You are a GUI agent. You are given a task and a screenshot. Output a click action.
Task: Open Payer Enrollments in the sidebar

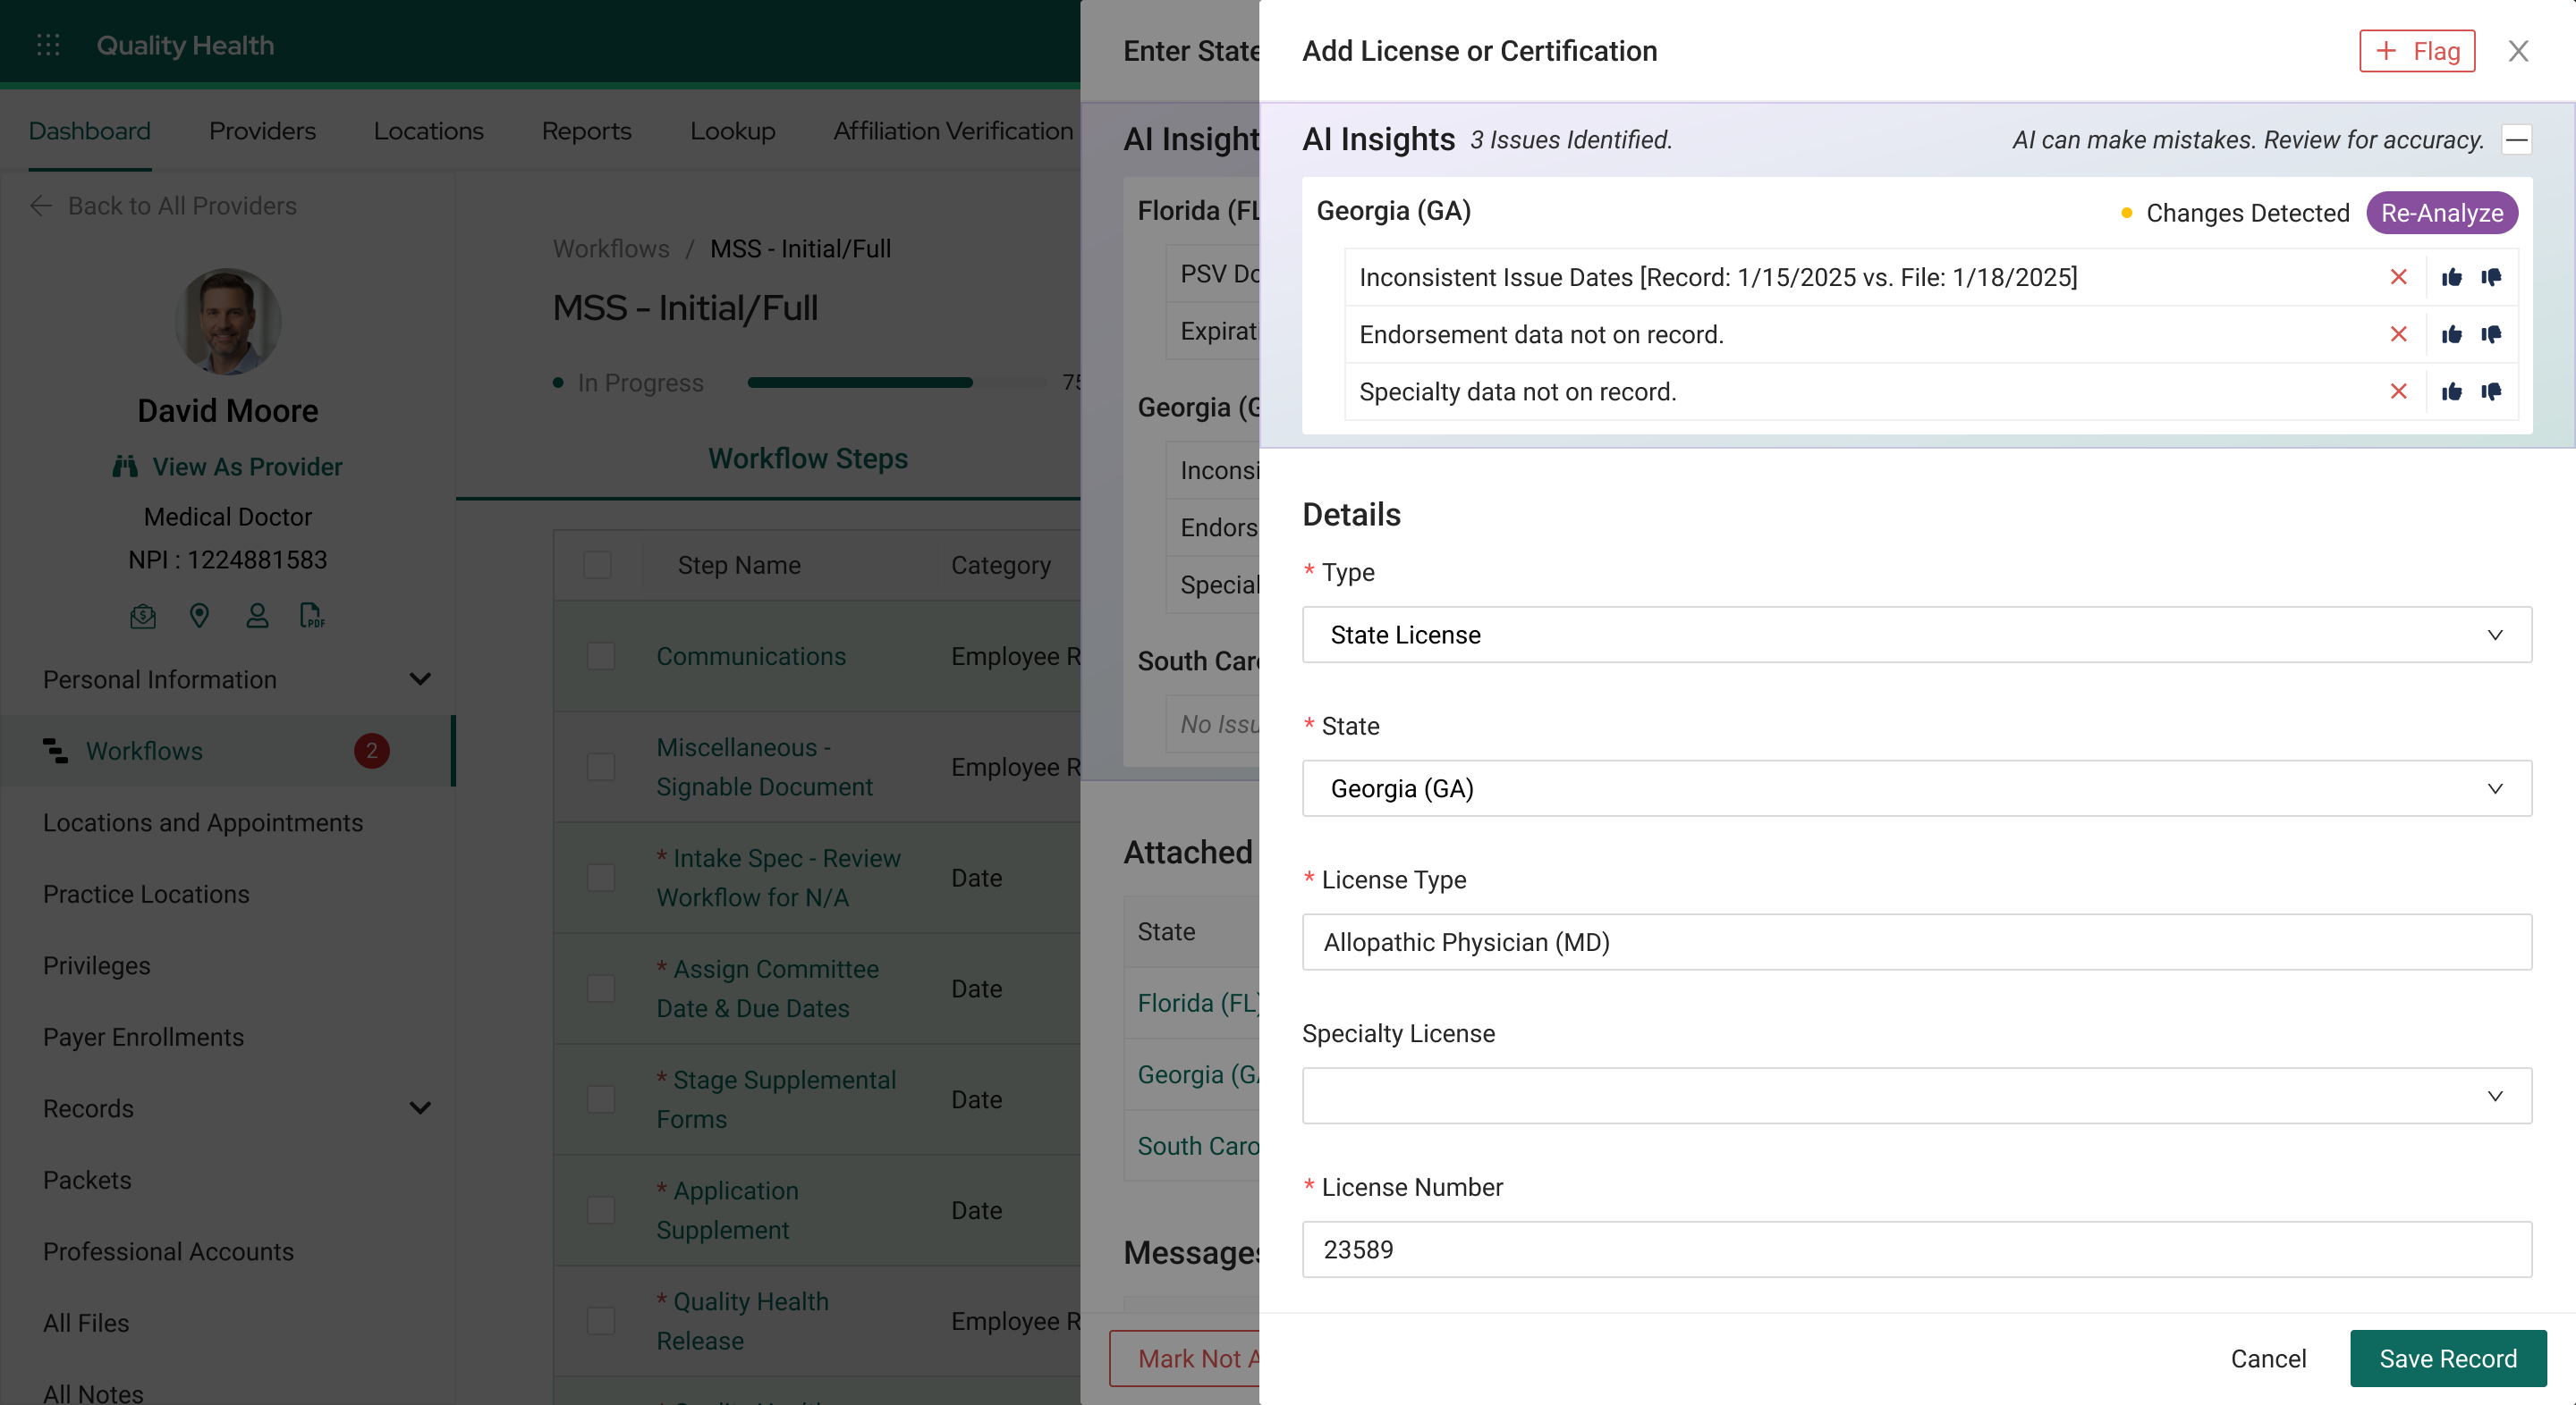pos(143,1038)
